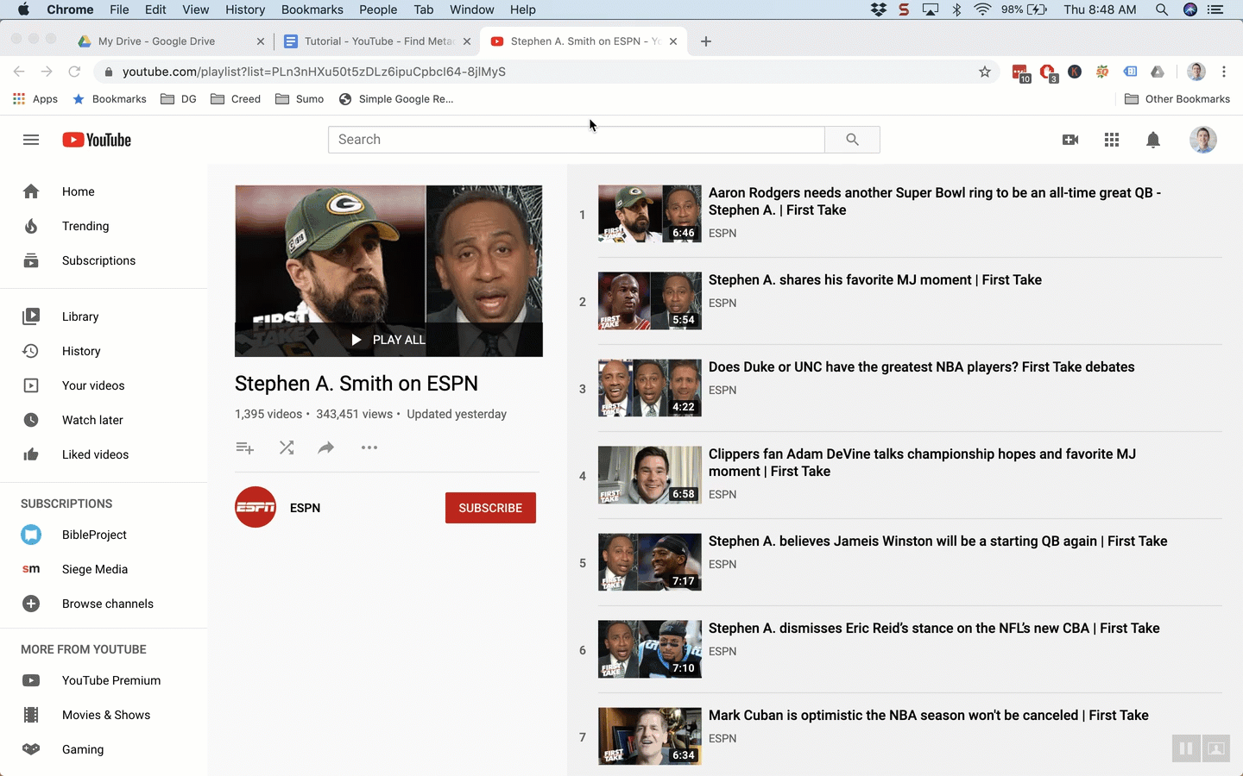Open the Simple Google Re... bookmark
Screen dimensions: 1243x776
click(396, 99)
